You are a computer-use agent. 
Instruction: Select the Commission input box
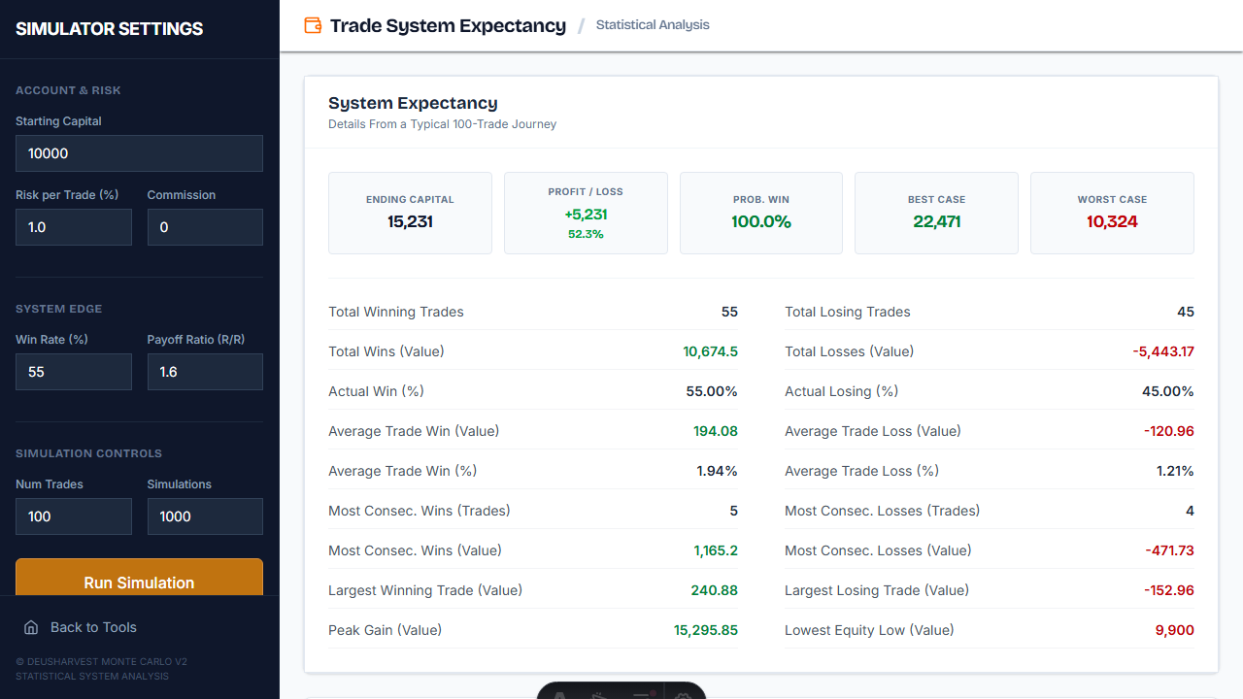pos(205,226)
